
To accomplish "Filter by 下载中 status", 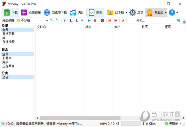I will tap(7, 58).
